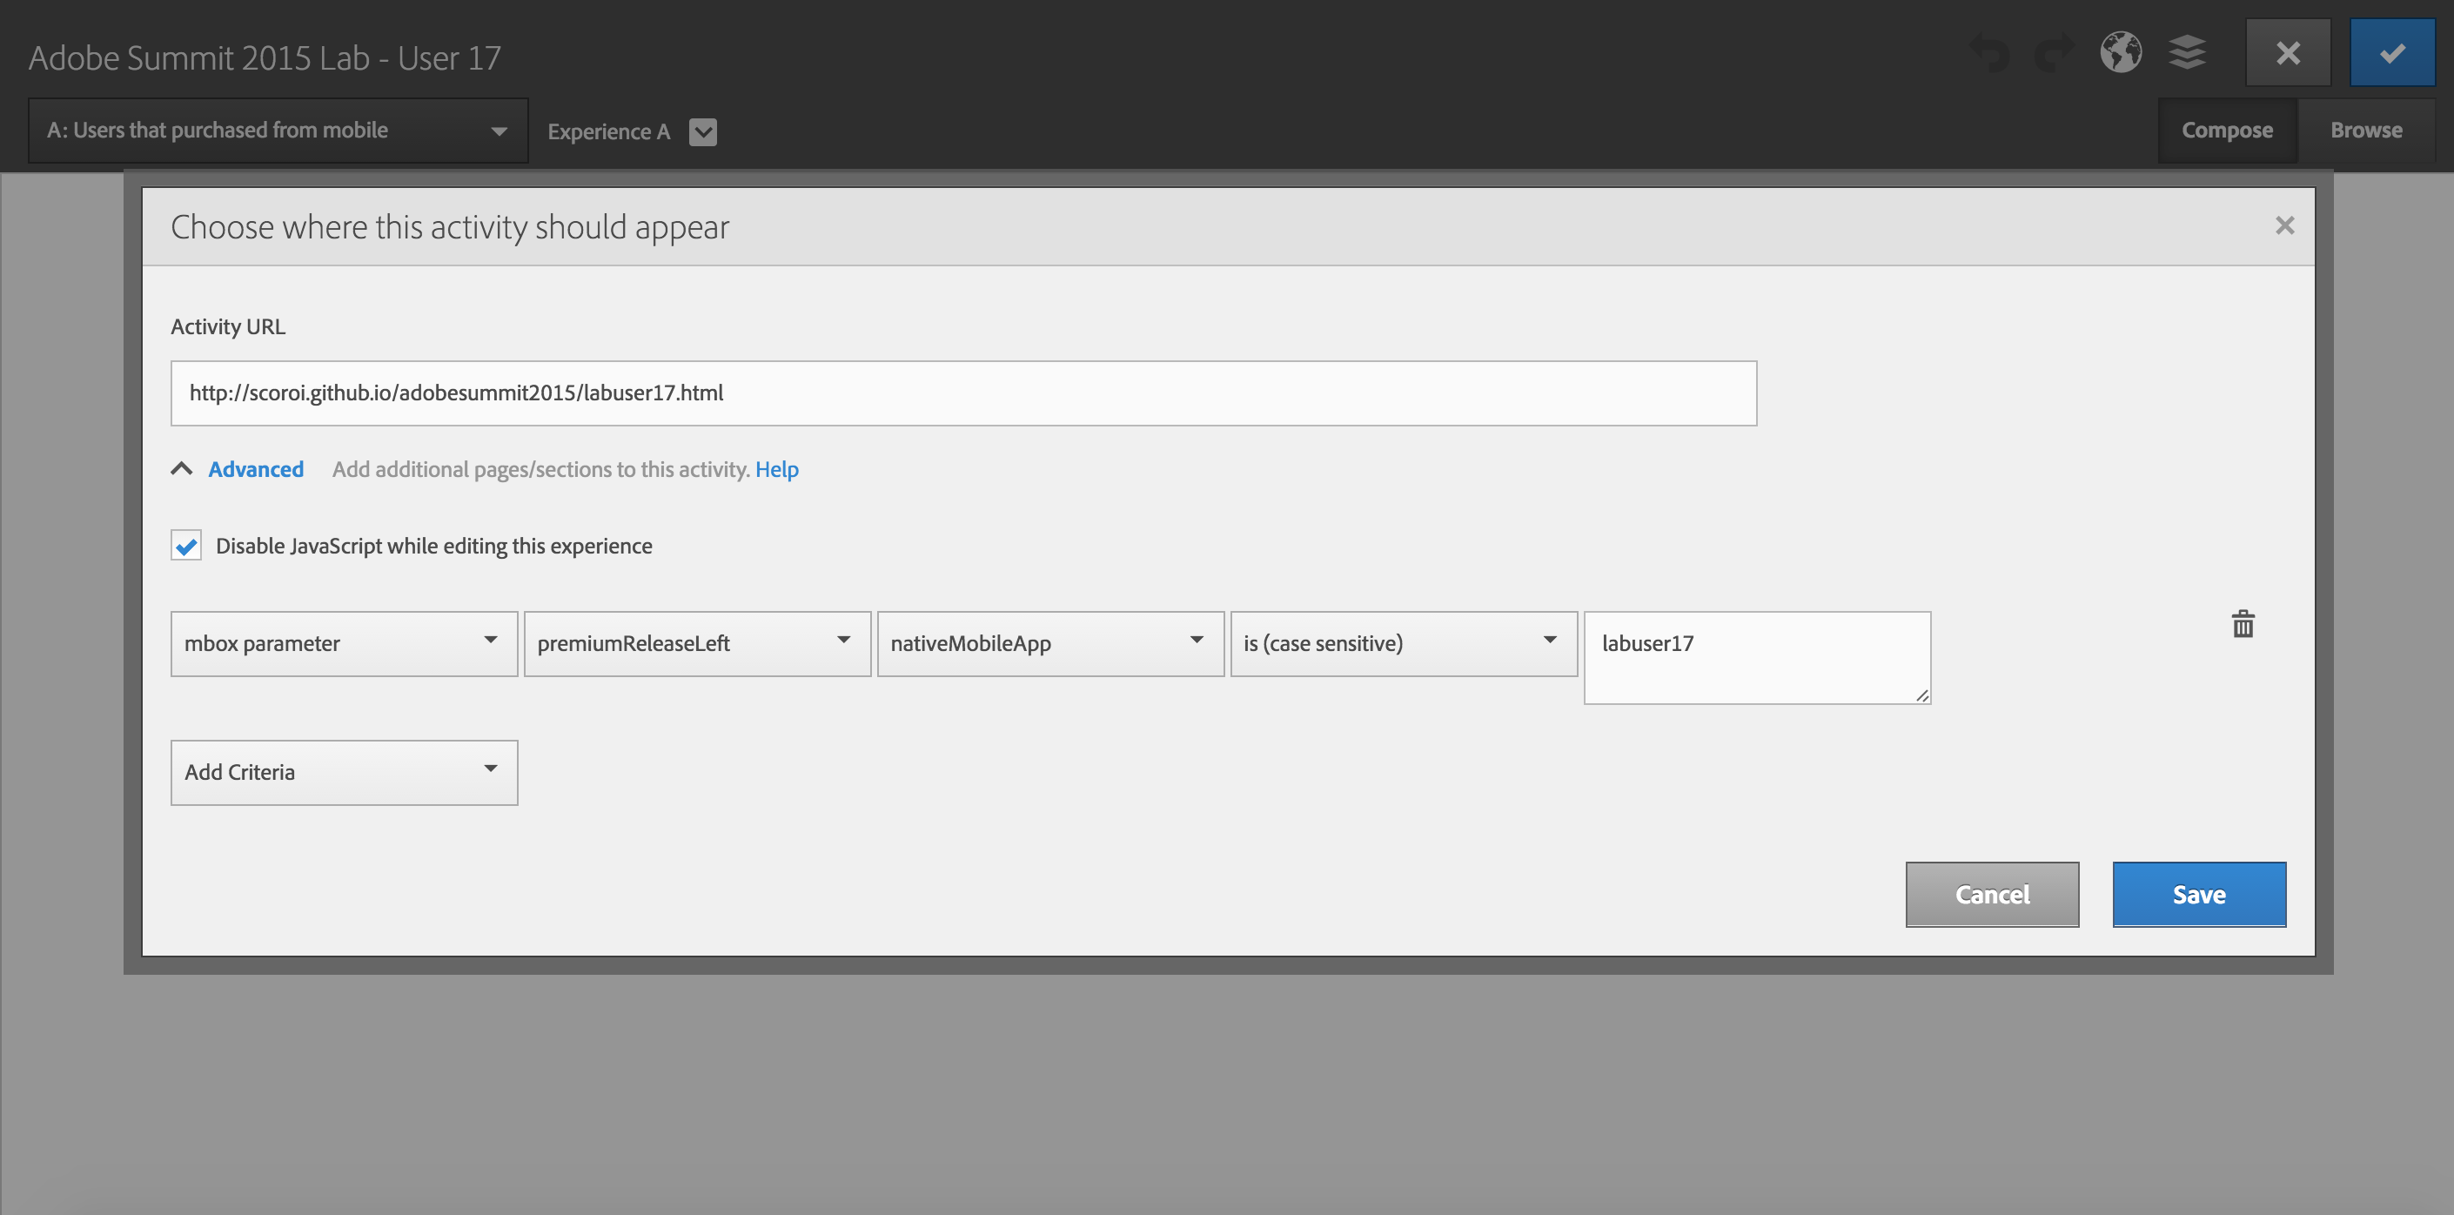Close dialog with X in corner
The width and height of the screenshot is (2454, 1215).
click(2283, 225)
